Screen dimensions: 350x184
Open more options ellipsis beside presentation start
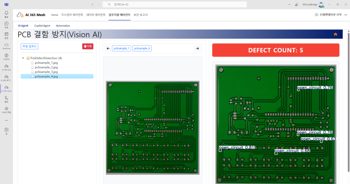tap(346, 15)
